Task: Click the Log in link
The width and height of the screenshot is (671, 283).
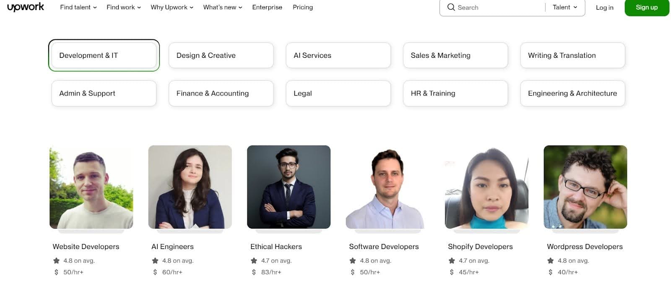Action: coord(604,7)
